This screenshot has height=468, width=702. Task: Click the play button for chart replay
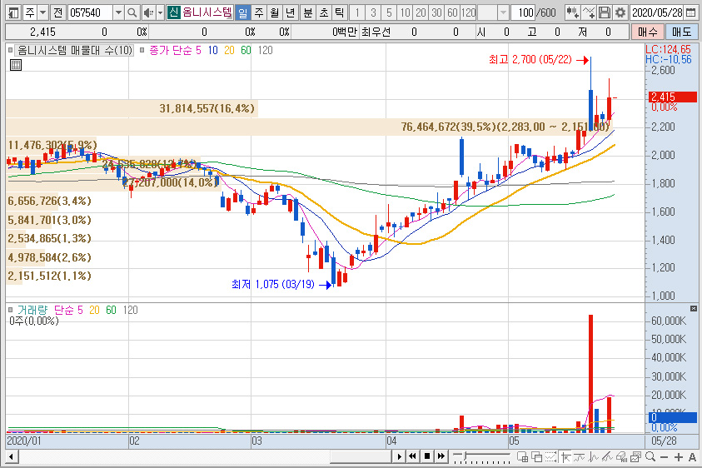(400, 457)
